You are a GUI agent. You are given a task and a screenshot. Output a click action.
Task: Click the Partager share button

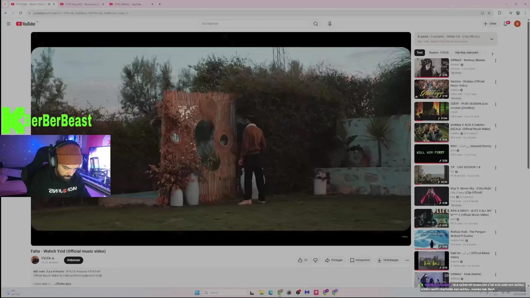(334, 260)
